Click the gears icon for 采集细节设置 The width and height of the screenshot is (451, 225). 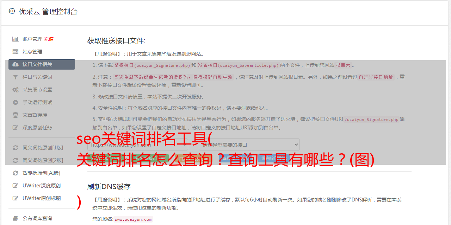coord(16,90)
